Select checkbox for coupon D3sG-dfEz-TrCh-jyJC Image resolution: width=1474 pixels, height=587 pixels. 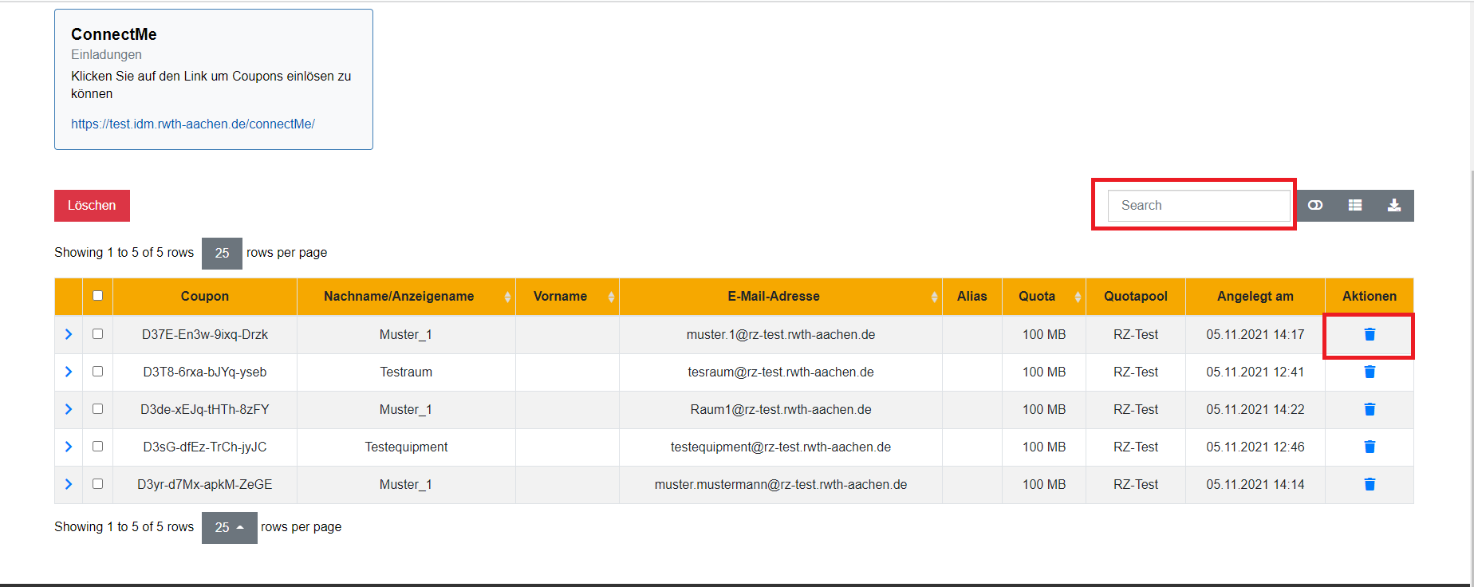(97, 447)
